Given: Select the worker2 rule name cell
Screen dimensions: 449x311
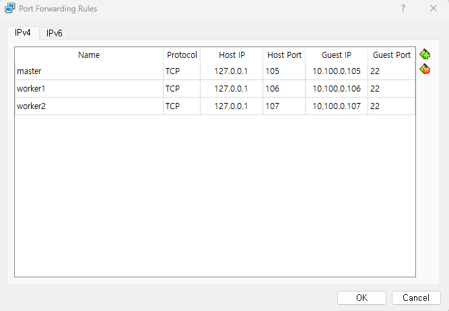Looking at the screenshot, I should pos(89,106).
